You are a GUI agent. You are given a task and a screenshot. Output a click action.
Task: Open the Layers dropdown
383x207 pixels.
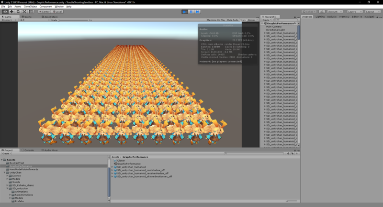point(354,11)
